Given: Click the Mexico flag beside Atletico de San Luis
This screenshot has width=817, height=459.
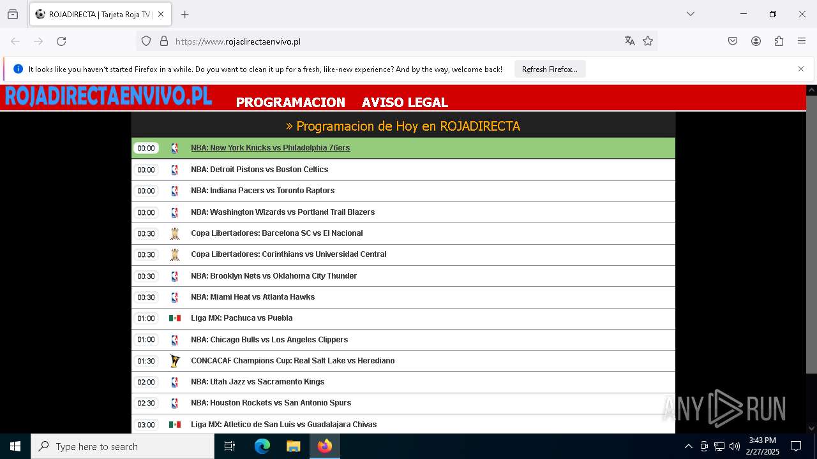Looking at the screenshot, I should (x=174, y=425).
